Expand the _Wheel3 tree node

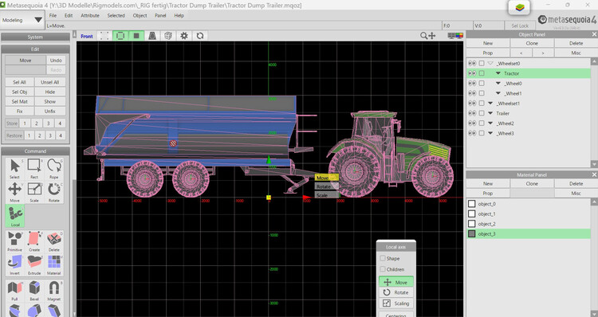[x=490, y=133]
